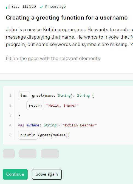Screen dimensions: 133x184
Task: Click the "Hello, $name!" string literal
Action: point(62,105)
